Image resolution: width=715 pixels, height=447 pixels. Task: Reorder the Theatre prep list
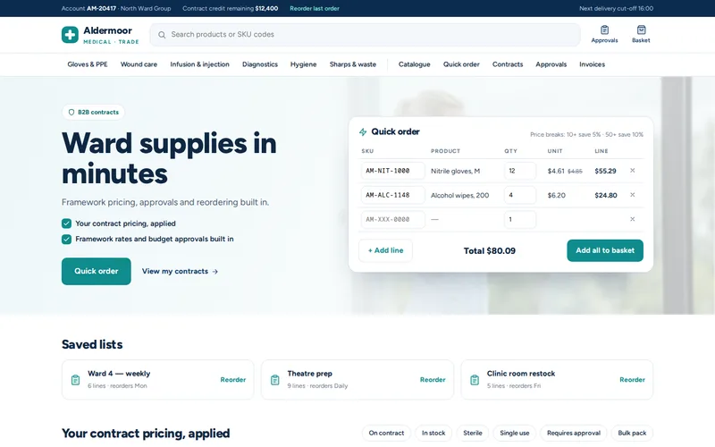[x=433, y=379]
